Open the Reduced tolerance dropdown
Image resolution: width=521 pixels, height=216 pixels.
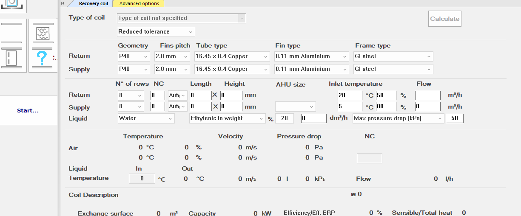[156, 32]
